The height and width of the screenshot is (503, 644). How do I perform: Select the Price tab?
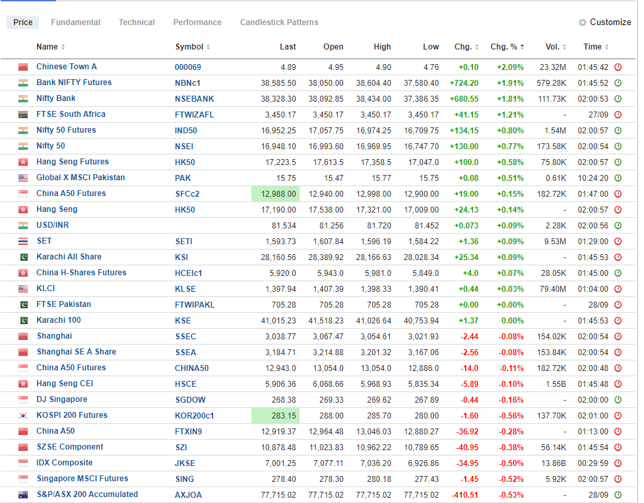click(x=23, y=22)
